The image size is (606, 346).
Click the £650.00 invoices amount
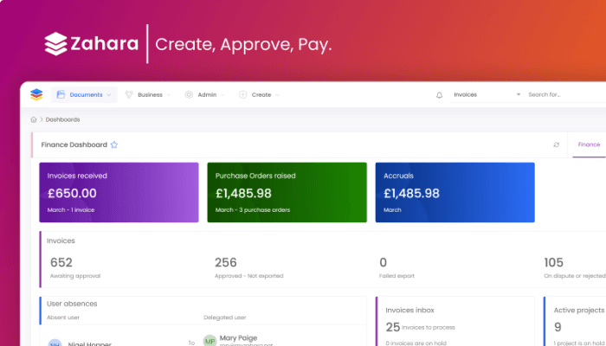72,193
